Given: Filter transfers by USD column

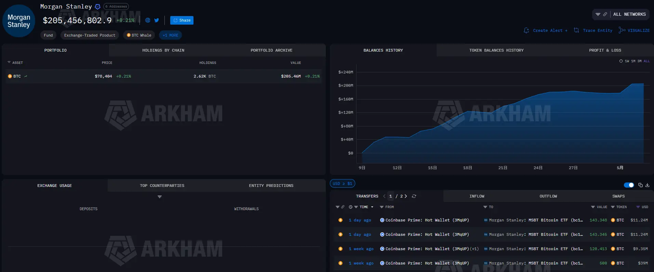Looking at the screenshot, I should point(638,207).
